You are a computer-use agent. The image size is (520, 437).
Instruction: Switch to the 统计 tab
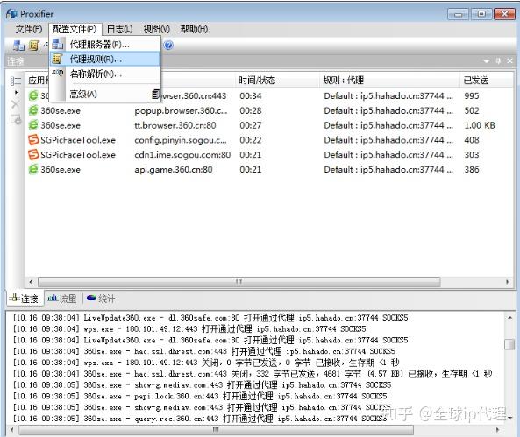coord(101,299)
